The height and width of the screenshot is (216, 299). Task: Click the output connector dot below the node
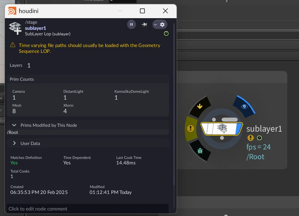[x=222, y=138]
